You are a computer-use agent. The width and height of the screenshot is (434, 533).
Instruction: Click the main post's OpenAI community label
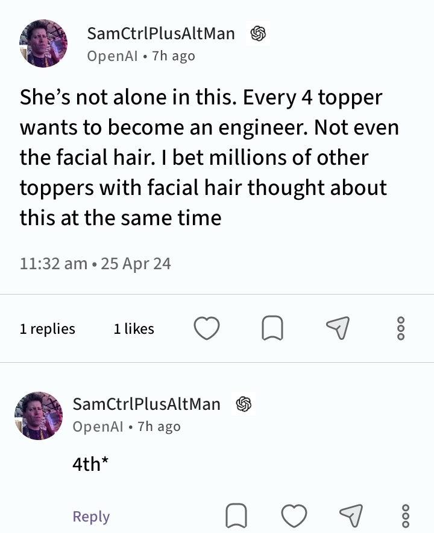pos(113,56)
